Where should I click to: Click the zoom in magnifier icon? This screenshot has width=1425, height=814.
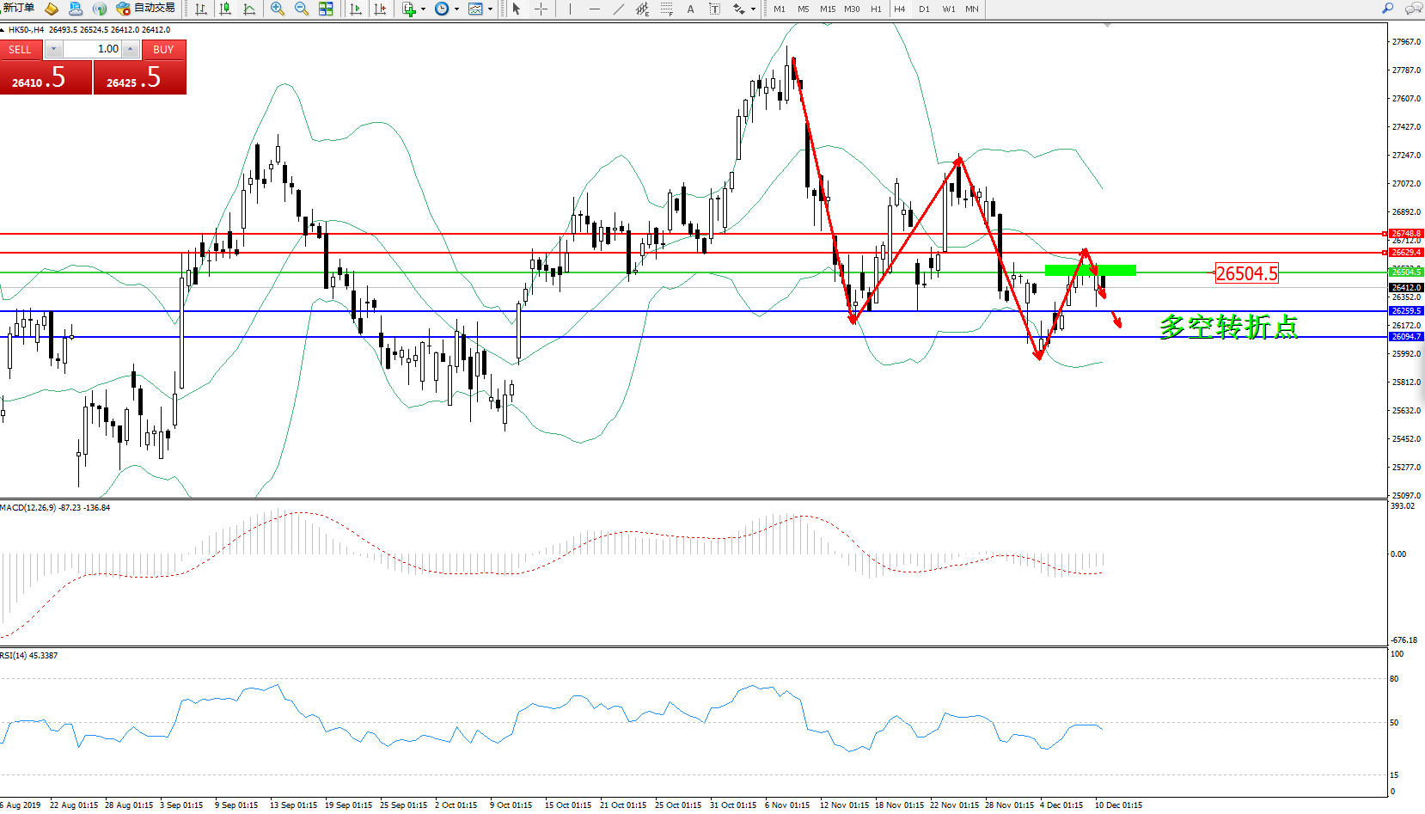[x=277, y=9]
